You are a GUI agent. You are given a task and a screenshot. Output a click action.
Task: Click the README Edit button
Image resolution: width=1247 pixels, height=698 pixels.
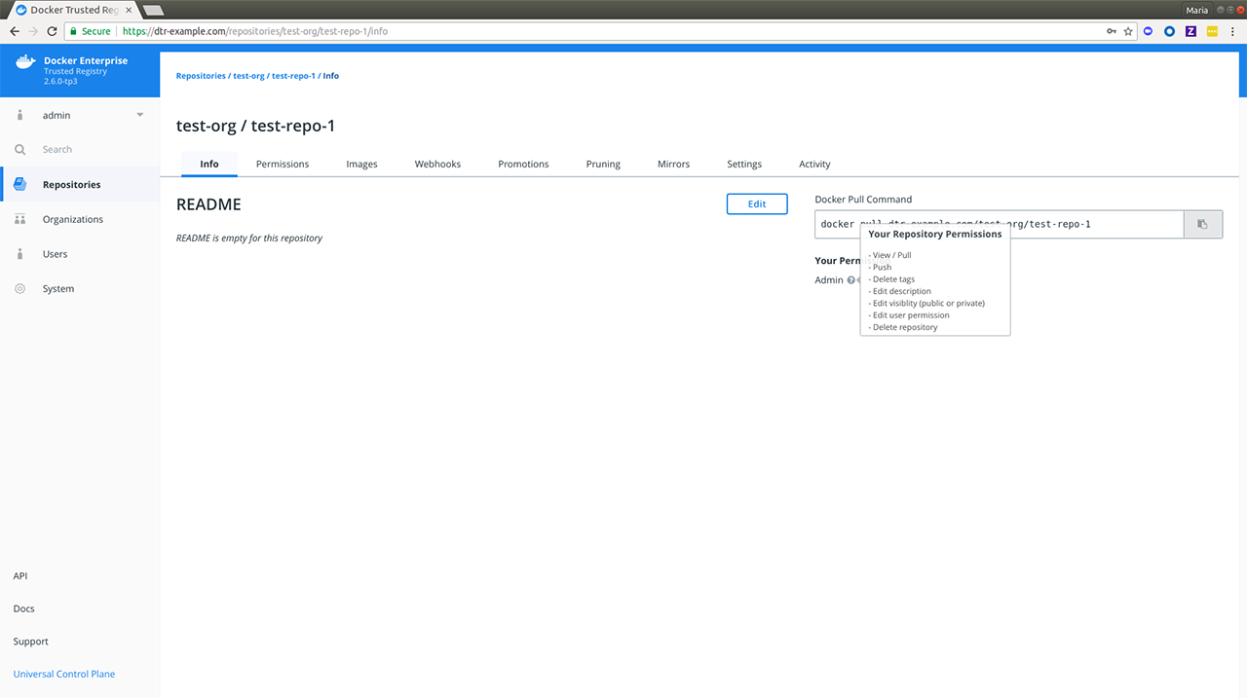(756, 203)
